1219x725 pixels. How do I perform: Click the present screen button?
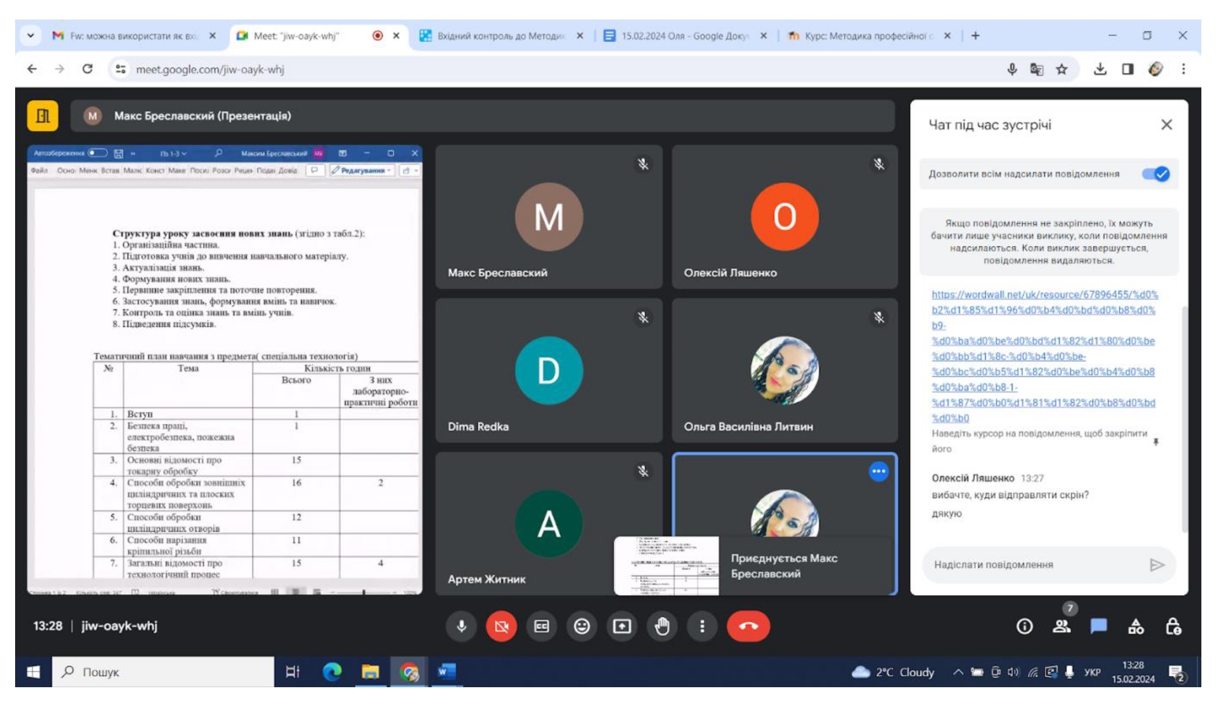[622, 626]
